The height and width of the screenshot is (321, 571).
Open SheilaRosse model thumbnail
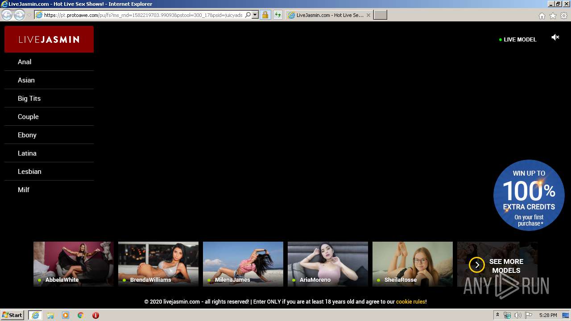[413, 264]
